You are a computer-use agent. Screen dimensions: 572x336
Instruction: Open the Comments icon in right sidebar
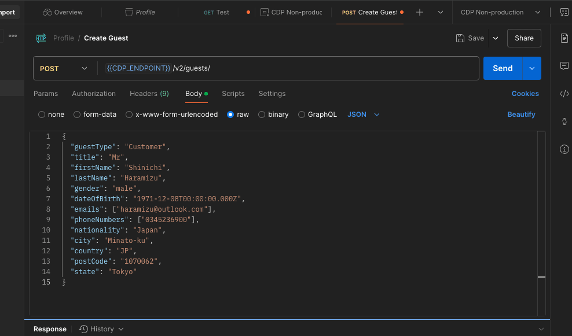[x=564, y=66]
